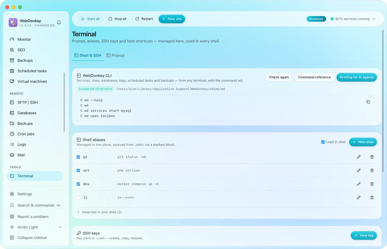Open the CHANGELOG link
The height and width of the screenshot is (249, 387).
tap(45, 25)
